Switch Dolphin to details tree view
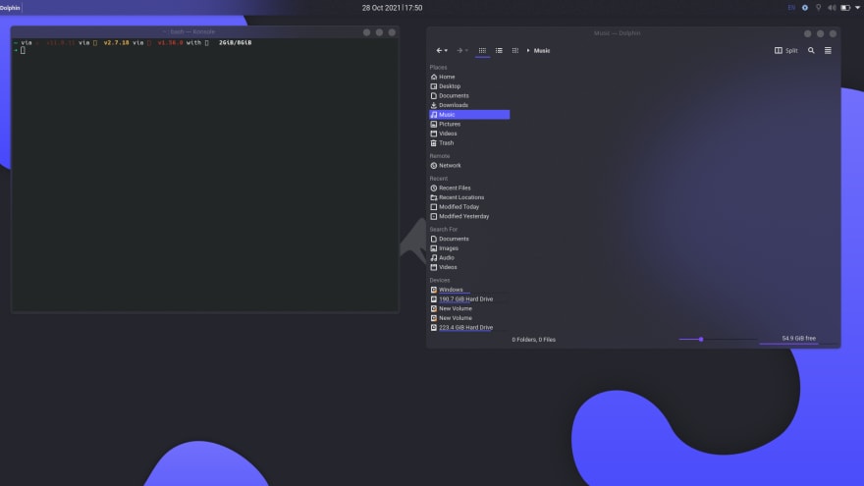Viewport: 864px width, 486px height. pos(515,50)
